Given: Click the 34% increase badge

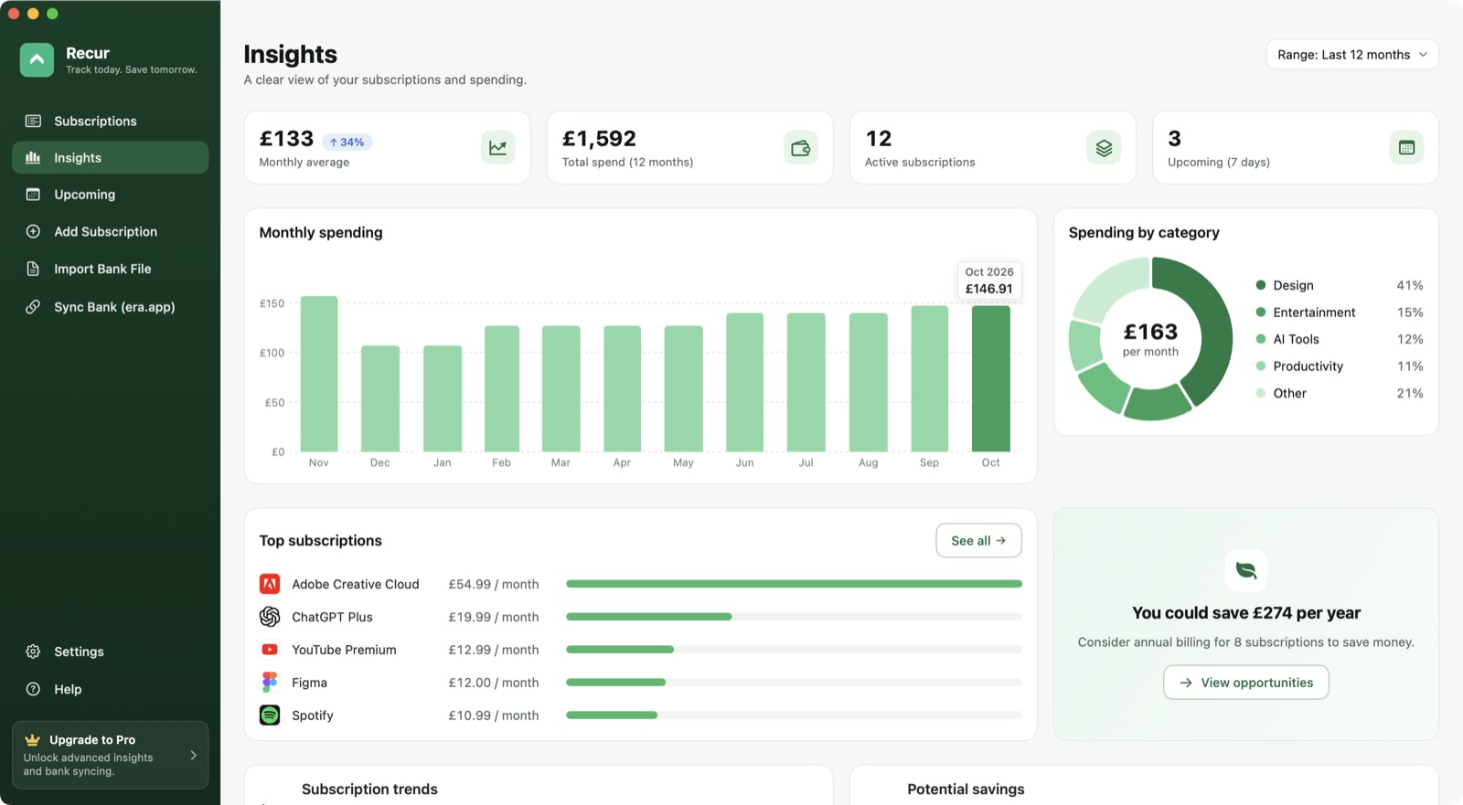Looking at the screenshot, I should [347, 142].
